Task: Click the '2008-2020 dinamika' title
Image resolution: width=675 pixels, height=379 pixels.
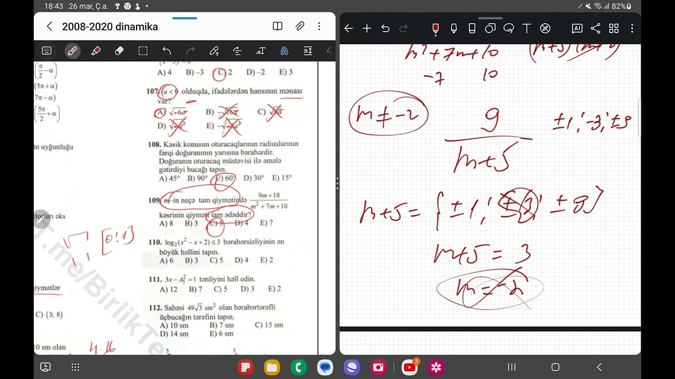Action: pos(110,27)
